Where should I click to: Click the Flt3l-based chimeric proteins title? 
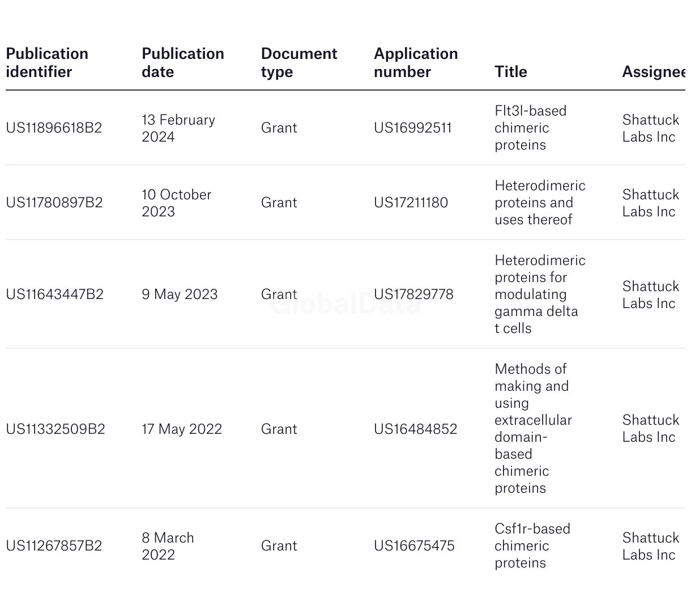click(531, 128)
